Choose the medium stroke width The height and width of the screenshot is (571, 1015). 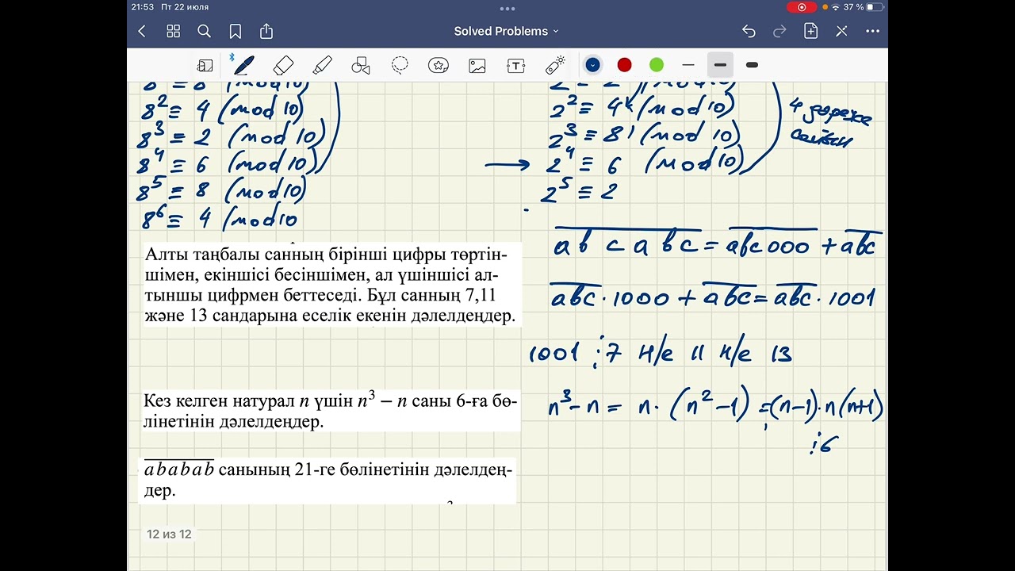click(720, 65)
